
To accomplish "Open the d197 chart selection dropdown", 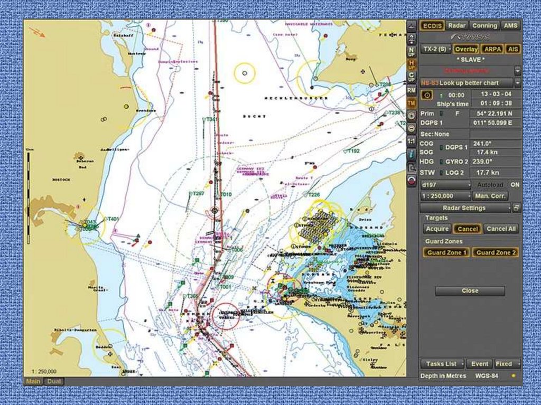I will [445, 185].
